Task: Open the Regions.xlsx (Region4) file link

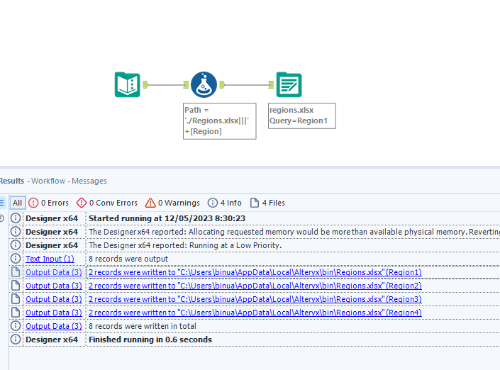Action: [255, 313]
